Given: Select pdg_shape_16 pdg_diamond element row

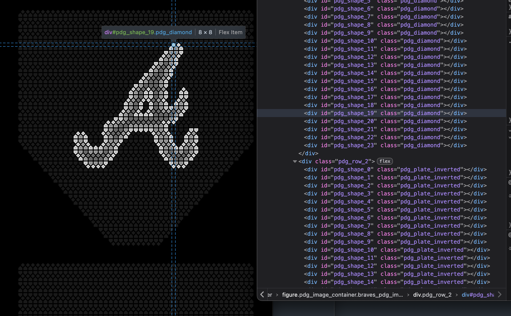Looking at the screenshot, I should click(x=382, y=89).
